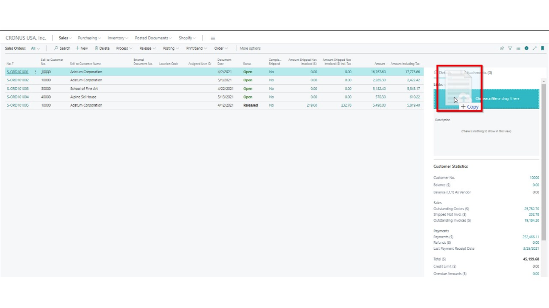This screenshot has width=549, height=308.
Task: Show row options for S-ORD101001
Action: (x=35, y=72)
